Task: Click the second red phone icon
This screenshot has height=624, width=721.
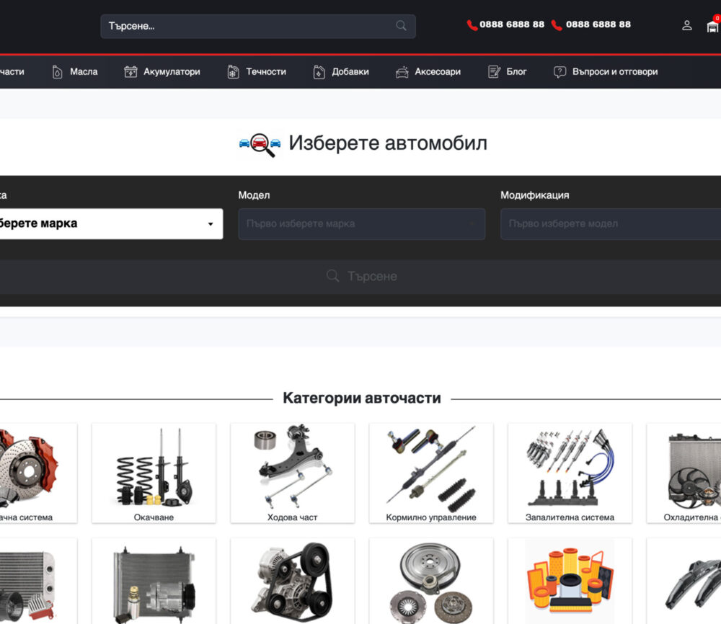Action: [x=557, y=24]
